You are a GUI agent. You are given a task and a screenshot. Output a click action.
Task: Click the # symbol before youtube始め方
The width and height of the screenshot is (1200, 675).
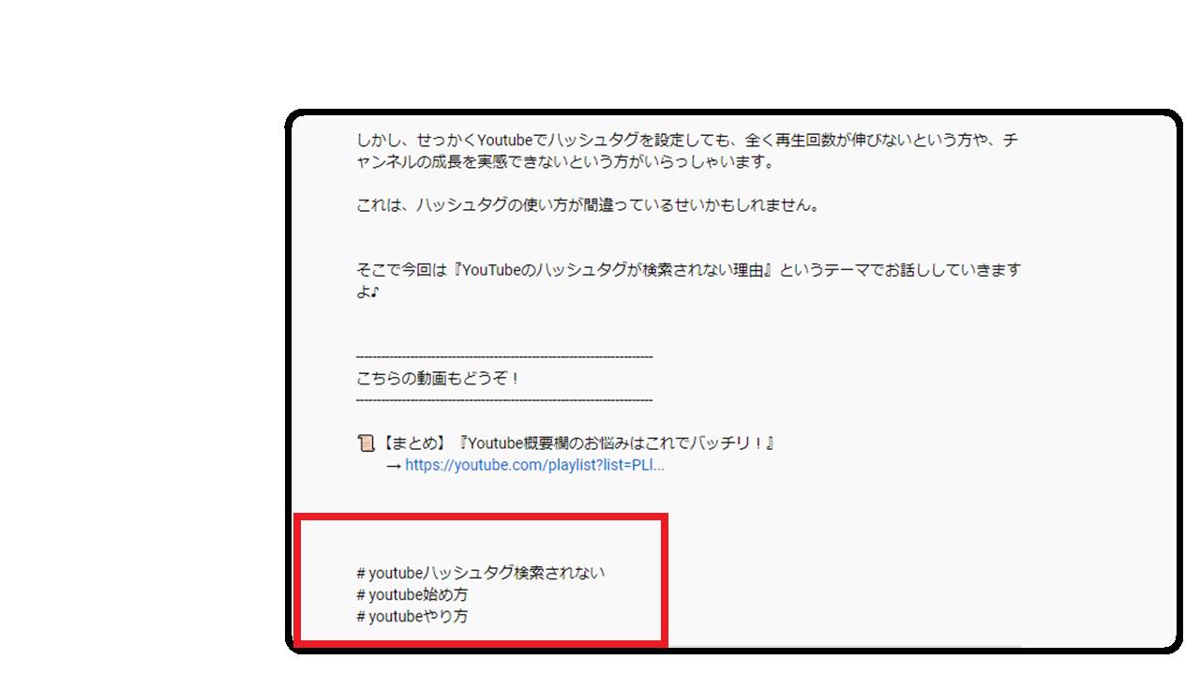point(361,595)
